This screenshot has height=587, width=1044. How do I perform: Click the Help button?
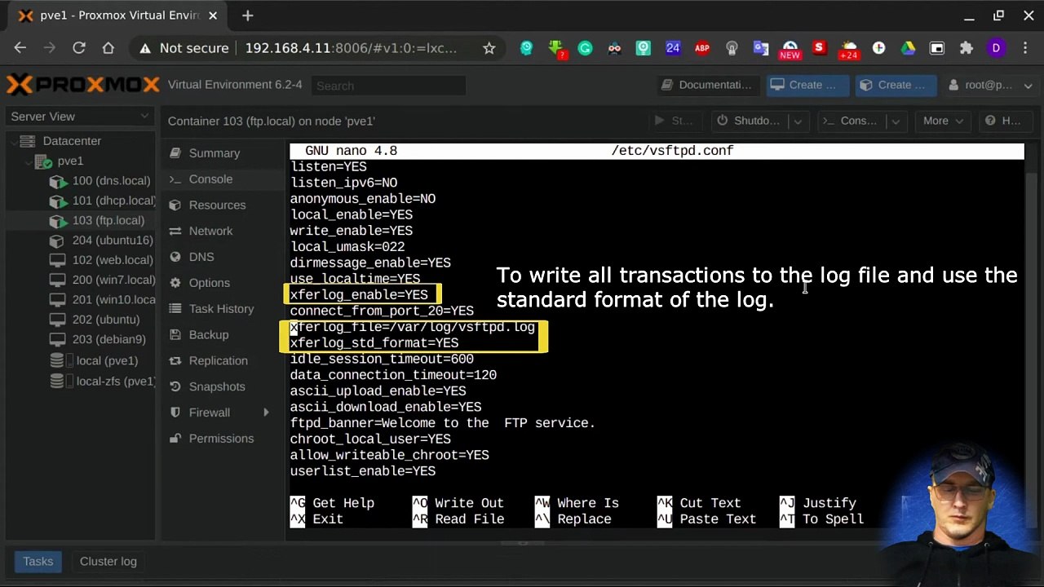[1003, 121]
